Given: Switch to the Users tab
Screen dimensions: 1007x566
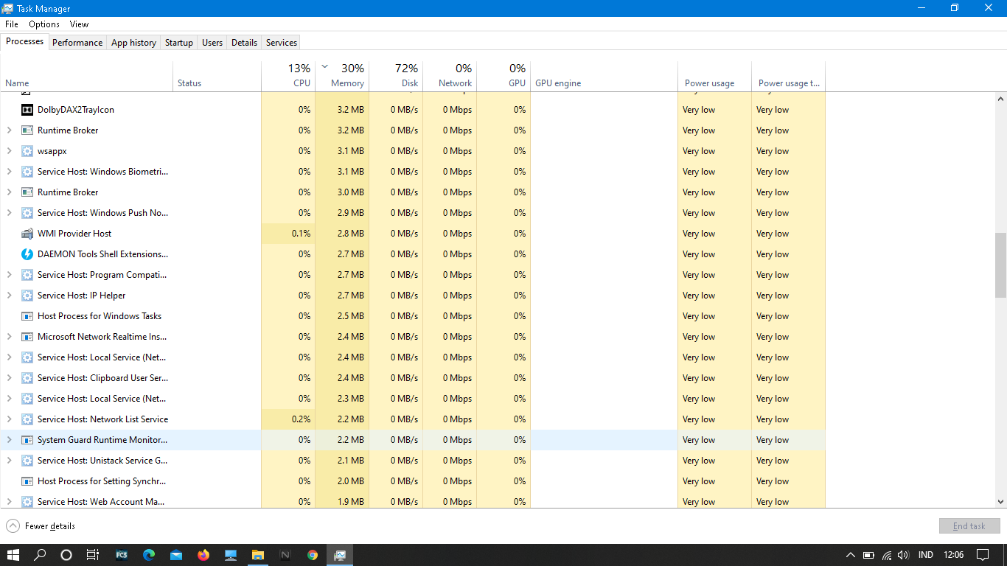Looking at the screenshot, I should click(212, 43).
